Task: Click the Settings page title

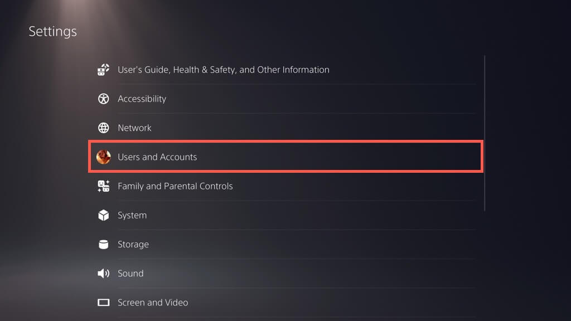Action: click(53, 31)
